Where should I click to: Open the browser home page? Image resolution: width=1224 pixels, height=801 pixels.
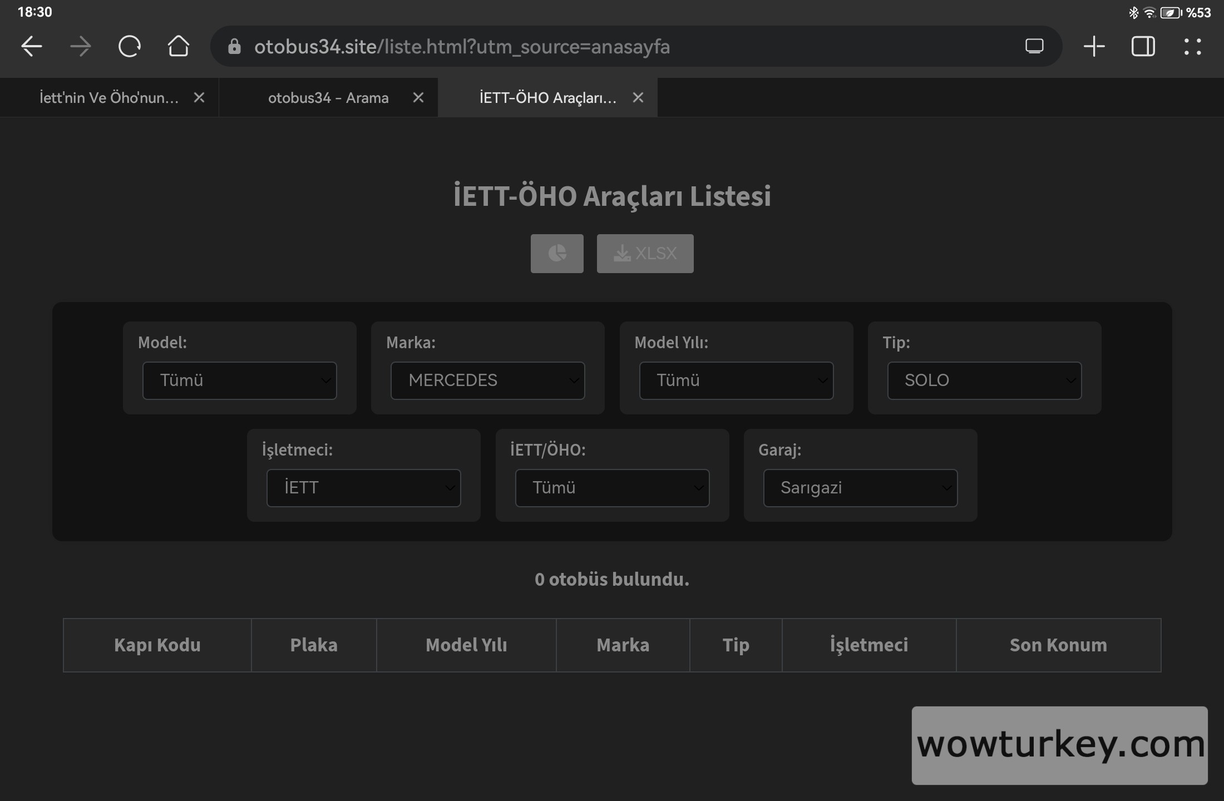click(x=179, y=46)
